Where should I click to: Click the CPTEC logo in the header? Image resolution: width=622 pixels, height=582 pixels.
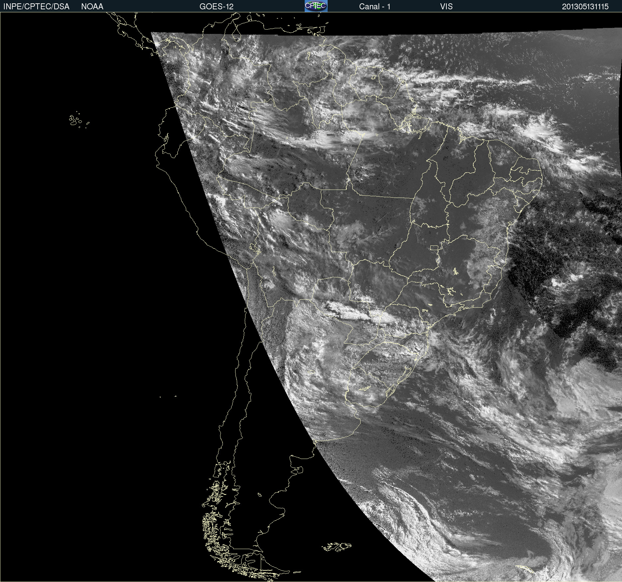point(316,6)
